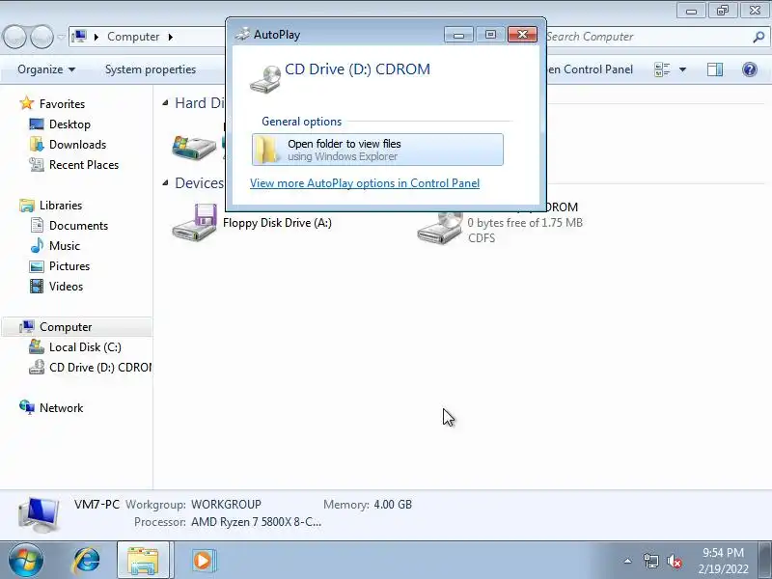Select the Floppy Disk Drive (A:) icon
The height and width of the screenshot is (579, 772).
pos(195,222)
